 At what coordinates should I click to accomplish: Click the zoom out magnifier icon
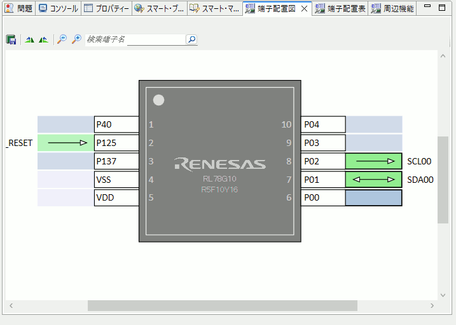pos(62,39)
